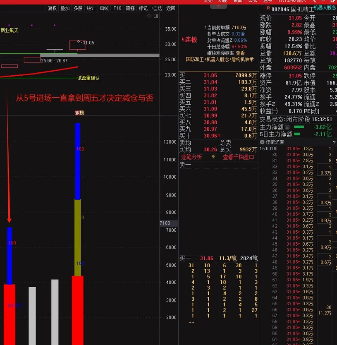Viewport: 337px width, 345px height.
Task: Open 查看千档盘口 order book link
Action: coord(238,157)
